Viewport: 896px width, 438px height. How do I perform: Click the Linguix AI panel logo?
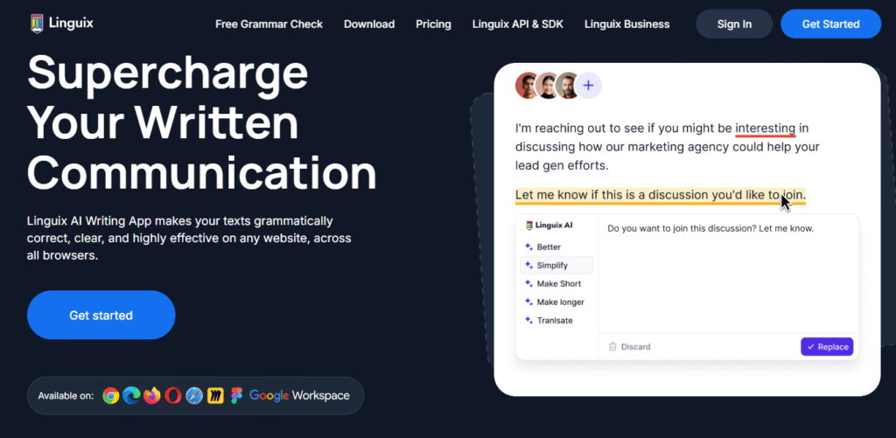[549, 226]
